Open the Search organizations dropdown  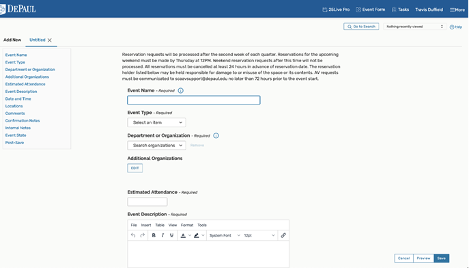click(156, 145)
